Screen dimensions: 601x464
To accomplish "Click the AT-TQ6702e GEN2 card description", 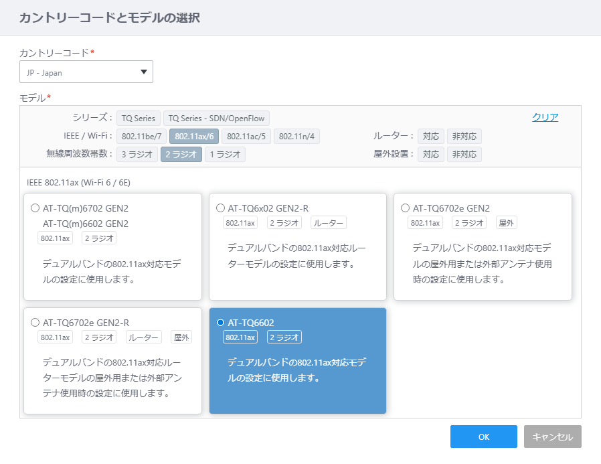I will coord(482,263).
